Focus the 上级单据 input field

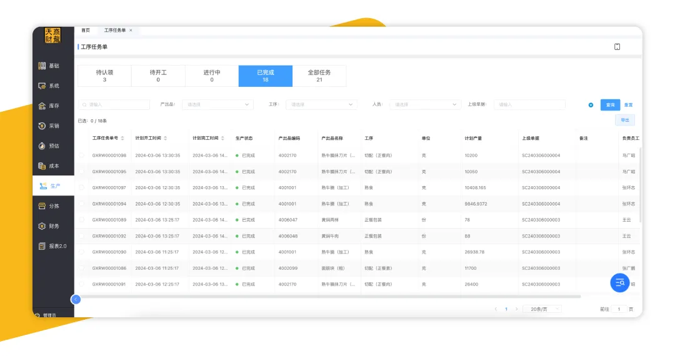(529, 104)
